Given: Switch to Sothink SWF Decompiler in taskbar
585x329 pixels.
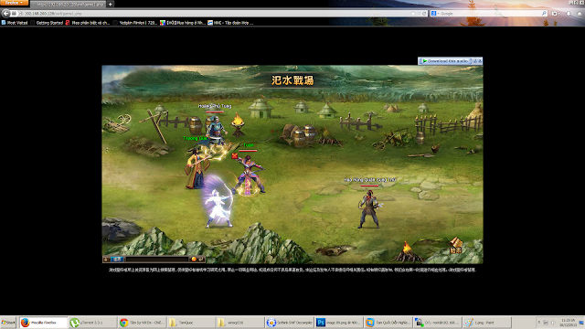Looking at the screenshot, I should click(290, 323).
